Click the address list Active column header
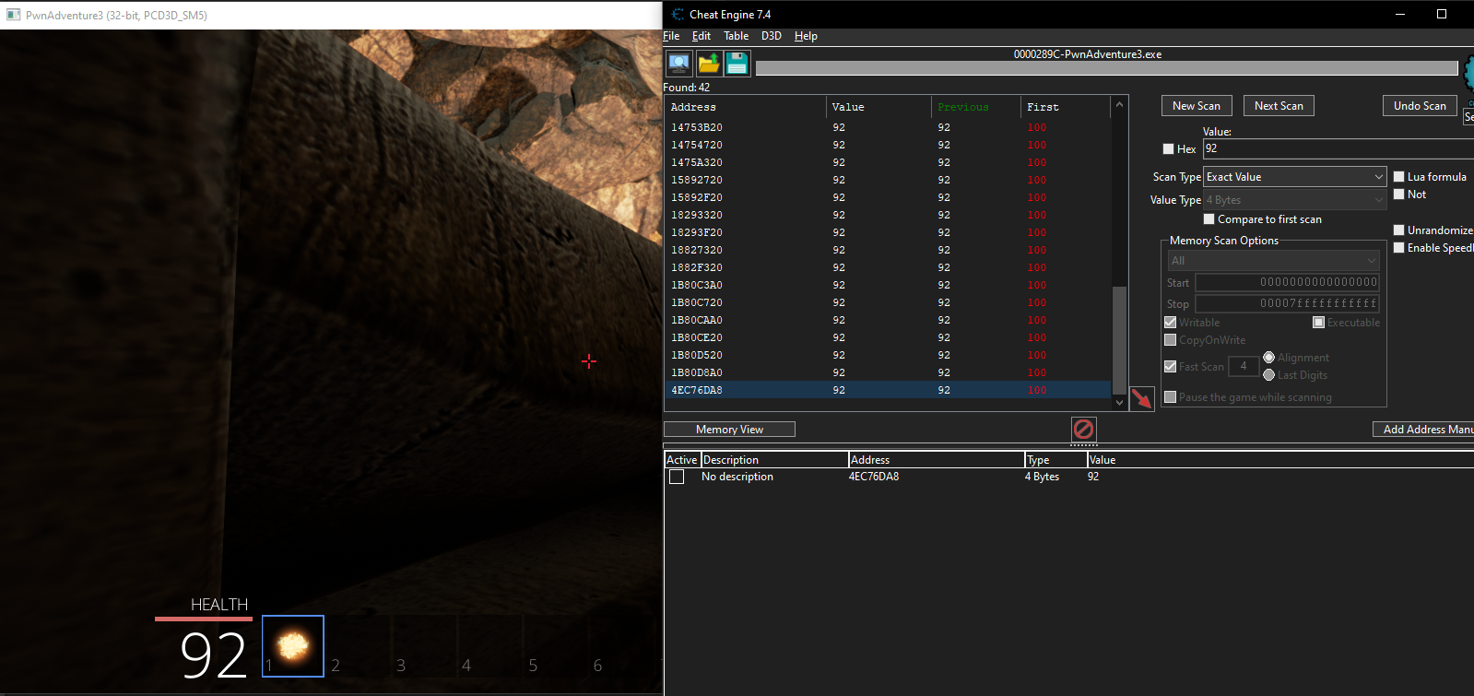The image size is (1474, 696). [682, 460]
